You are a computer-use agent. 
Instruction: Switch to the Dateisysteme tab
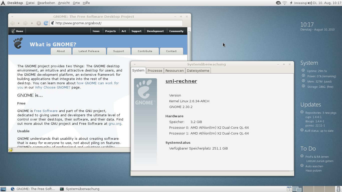click(x=198, y=70)
